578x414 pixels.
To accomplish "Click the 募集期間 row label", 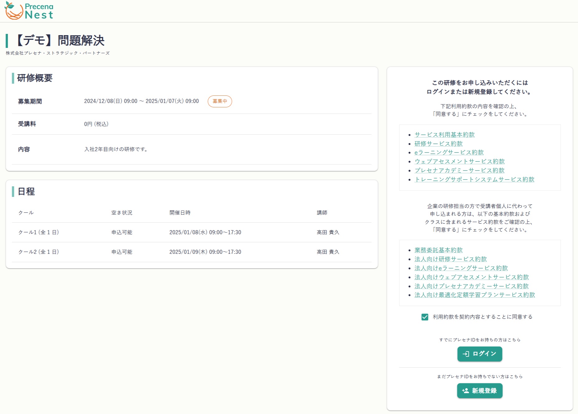I will [30, 101].
